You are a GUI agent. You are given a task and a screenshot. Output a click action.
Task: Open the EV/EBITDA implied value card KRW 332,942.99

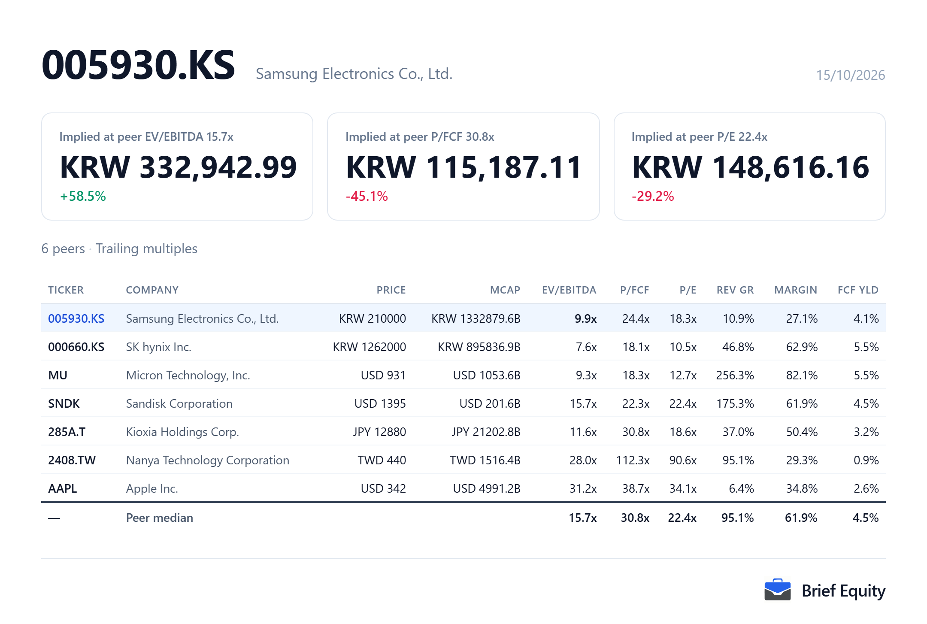point(177,167)
